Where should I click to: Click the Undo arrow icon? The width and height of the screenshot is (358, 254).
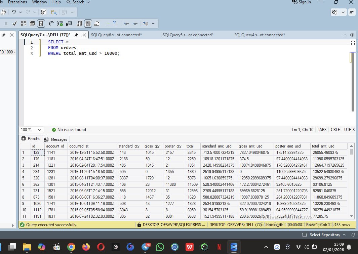coord(14,12)
